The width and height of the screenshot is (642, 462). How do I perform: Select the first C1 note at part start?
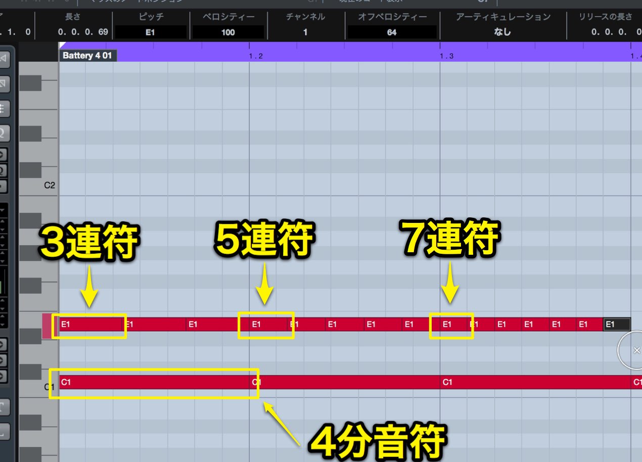(154, 382)
